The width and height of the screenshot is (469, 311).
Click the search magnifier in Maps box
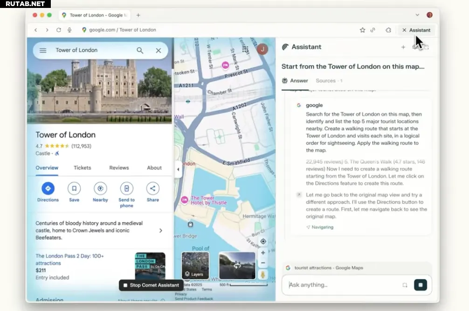[x=140, y=50]
